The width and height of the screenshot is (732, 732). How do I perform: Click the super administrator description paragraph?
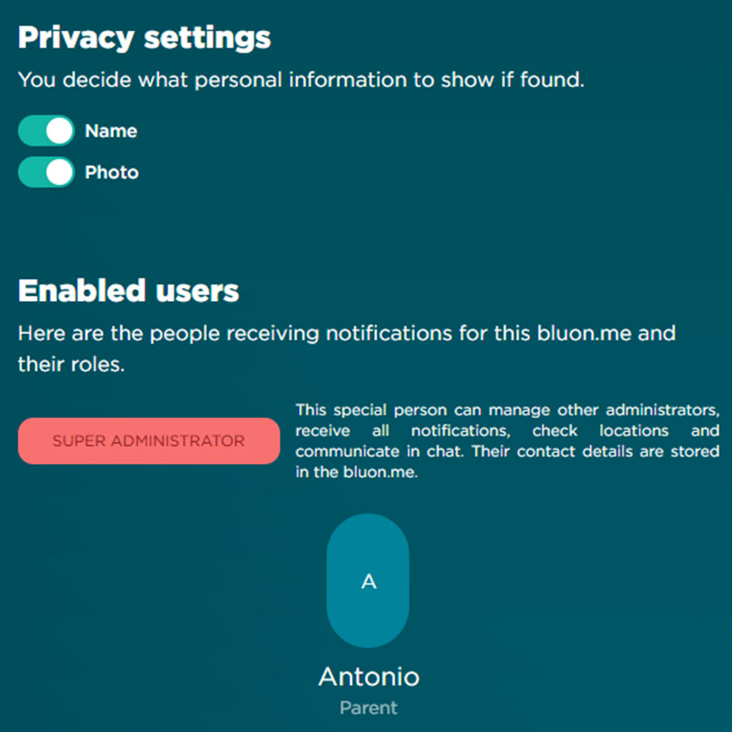507,440
